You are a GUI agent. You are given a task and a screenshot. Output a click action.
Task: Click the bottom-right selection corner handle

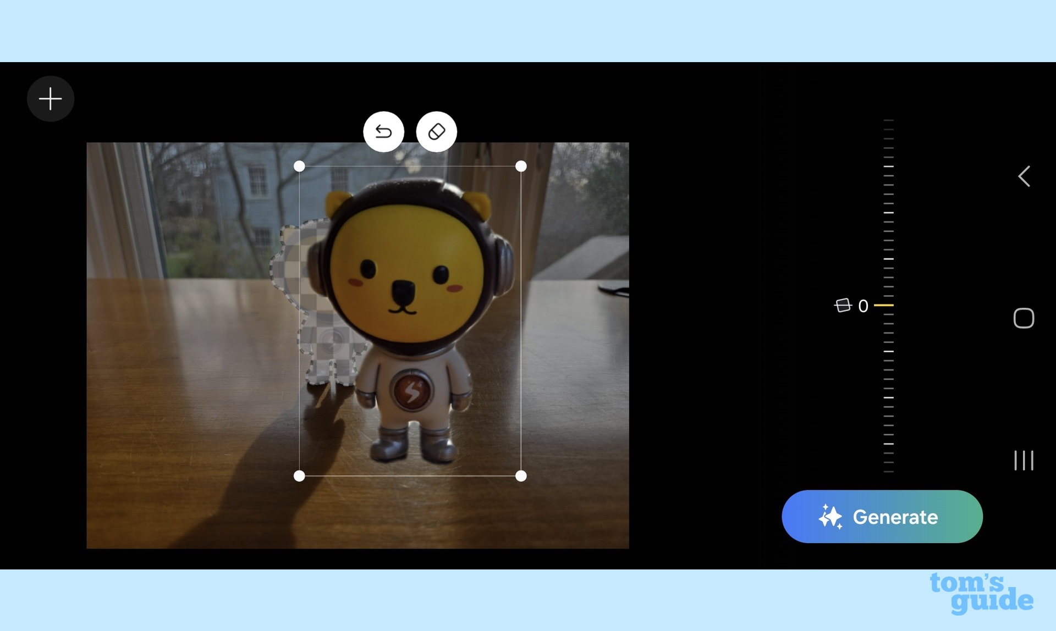click(521, 476)
